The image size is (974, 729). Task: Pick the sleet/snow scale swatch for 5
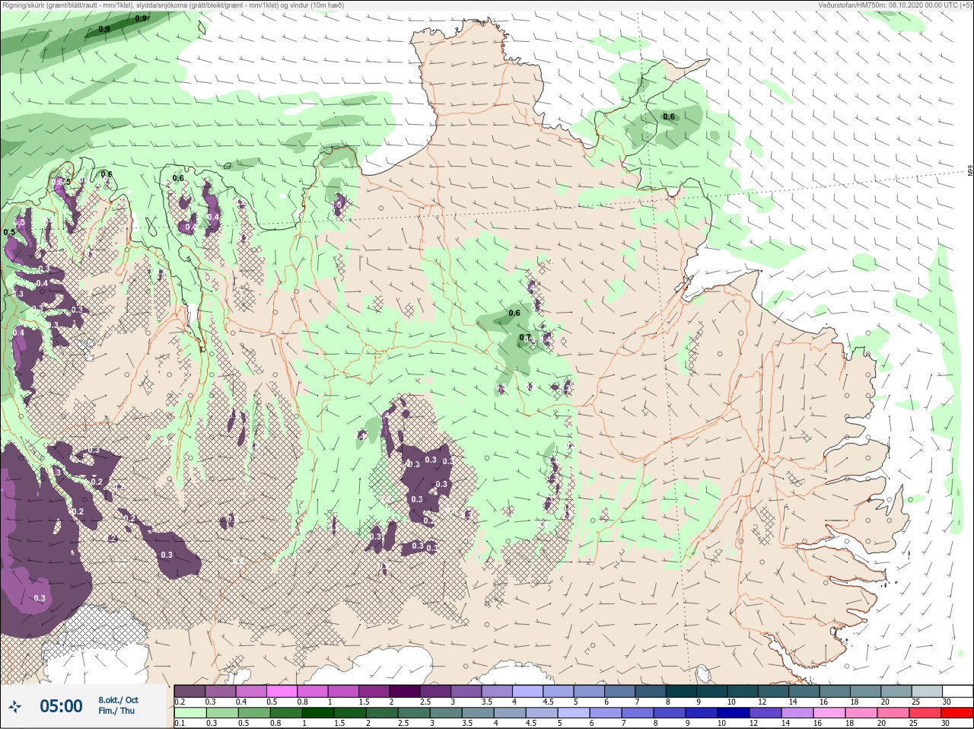click(x=589, y=691)
